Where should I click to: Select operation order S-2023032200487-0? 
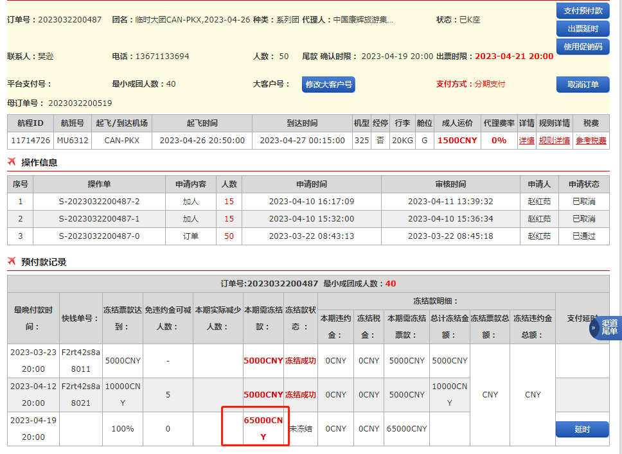[x=99, y=236]
